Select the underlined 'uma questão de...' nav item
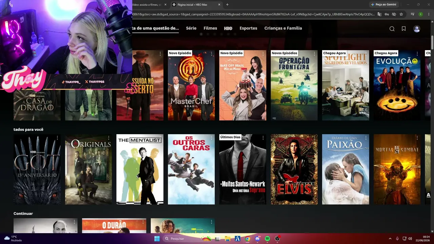Image resolution: width=434 pixels, height=244 pixels. tap(156, 28)
